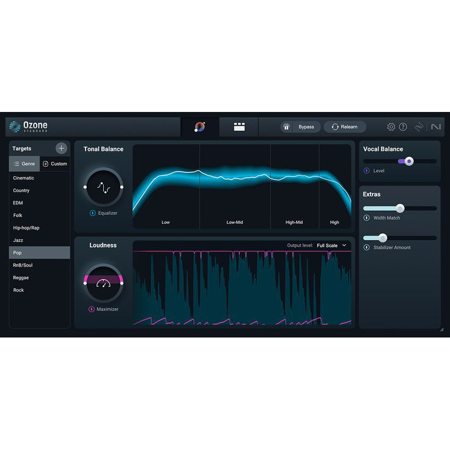Screen dimensions: 450x450
Task: Select the Country genre target
Action: pos(40,190)
